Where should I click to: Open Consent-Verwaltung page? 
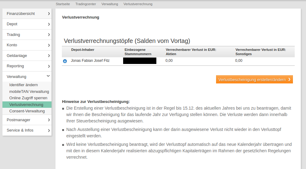(27, 111)
